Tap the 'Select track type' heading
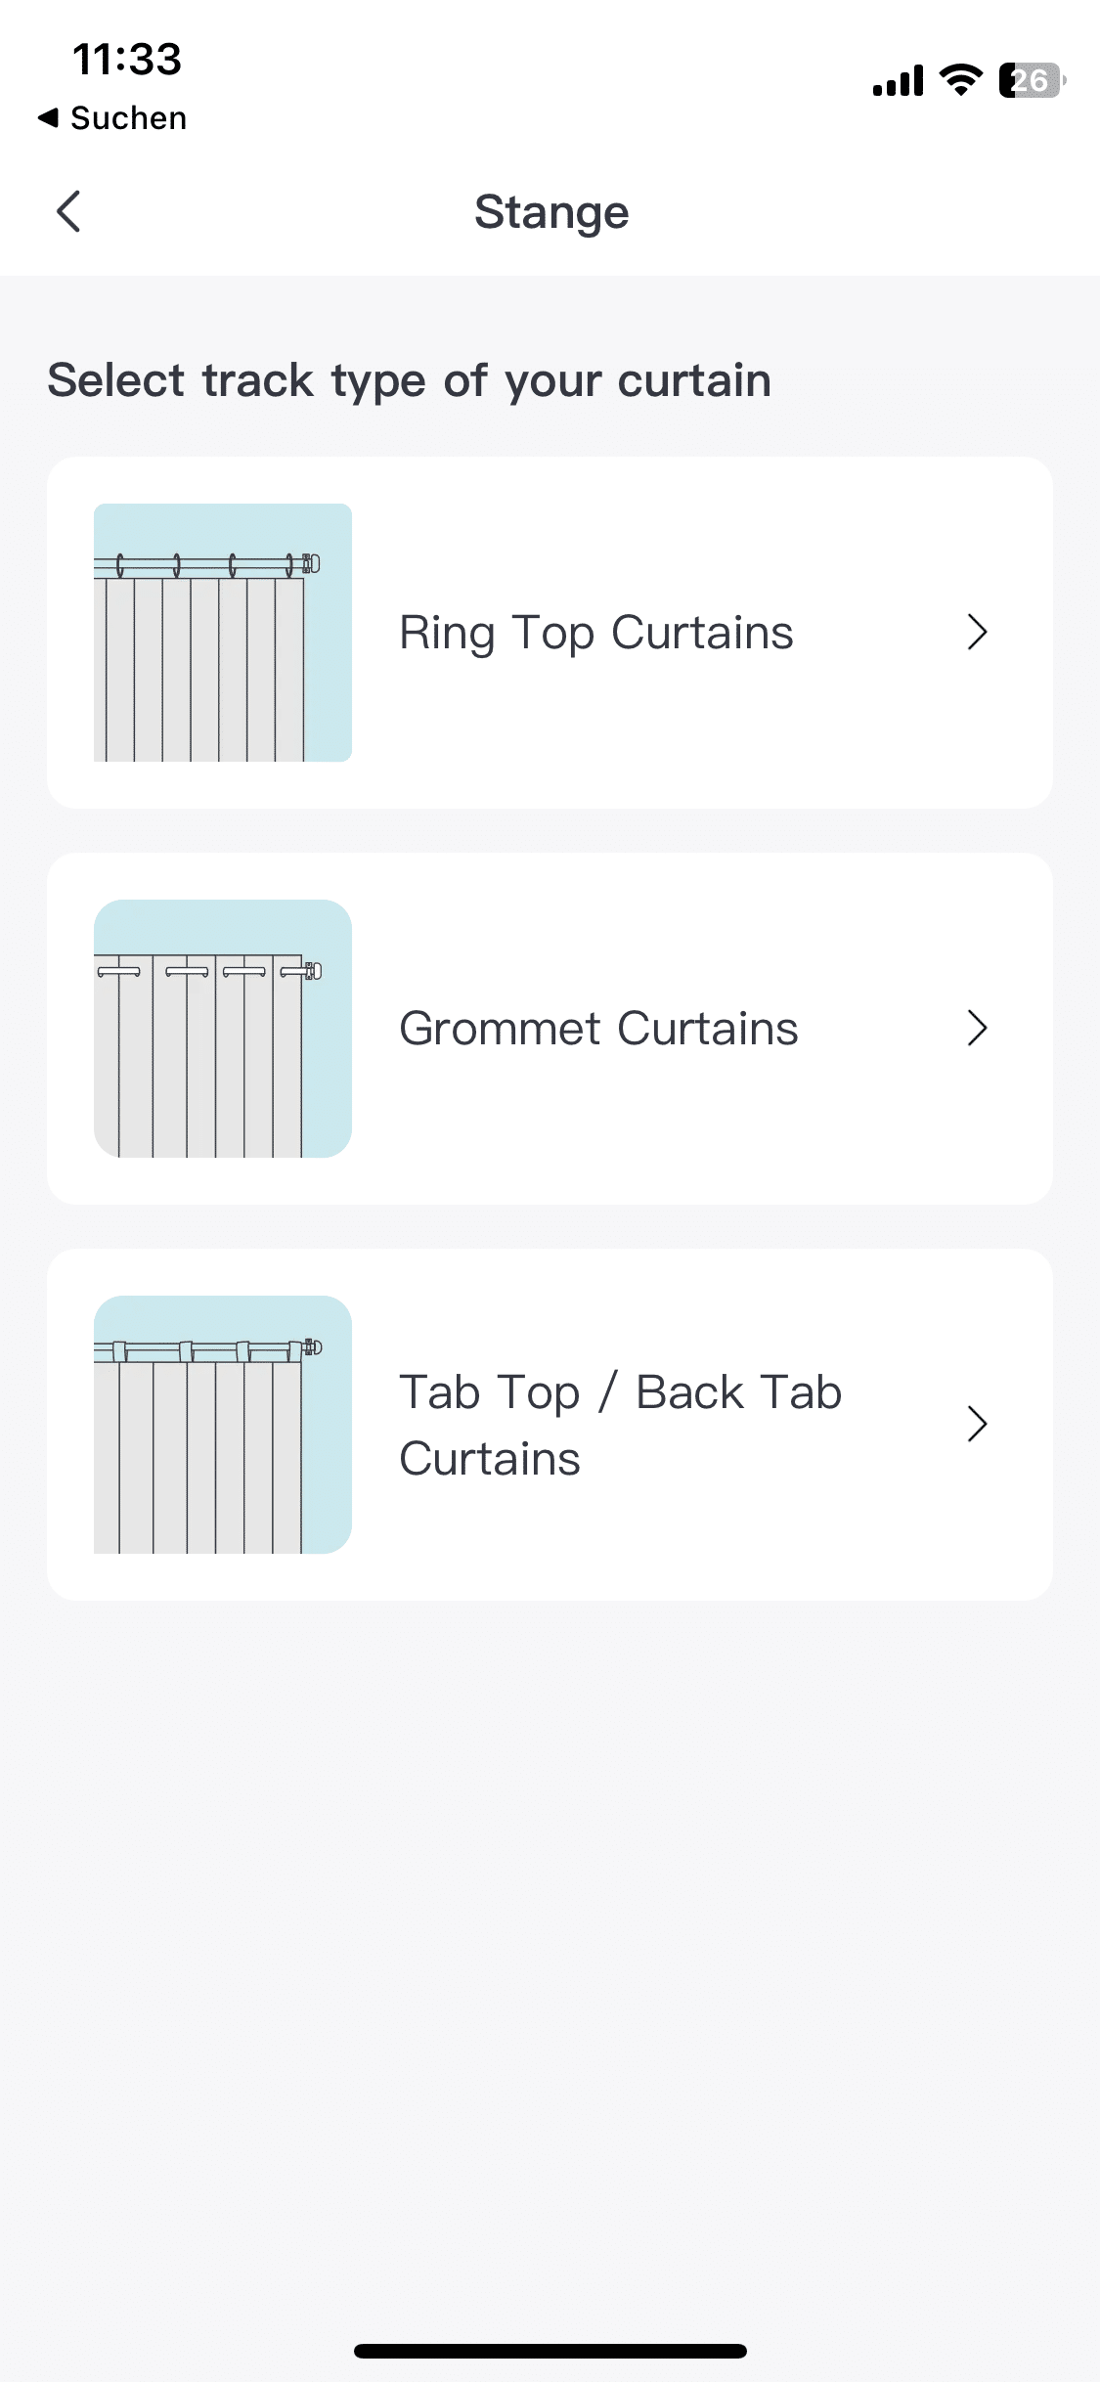This screenshot has height=2382, width=1100. tap(409, 380)
